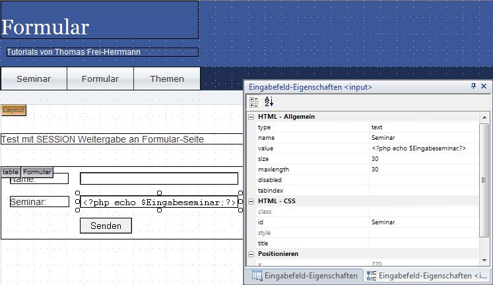Click the Formular navigation menu item

coord(100,79)
